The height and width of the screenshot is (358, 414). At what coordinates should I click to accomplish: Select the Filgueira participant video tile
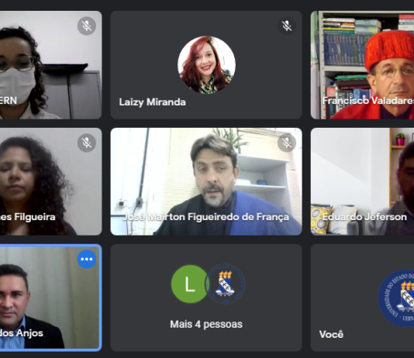[50, 181]
